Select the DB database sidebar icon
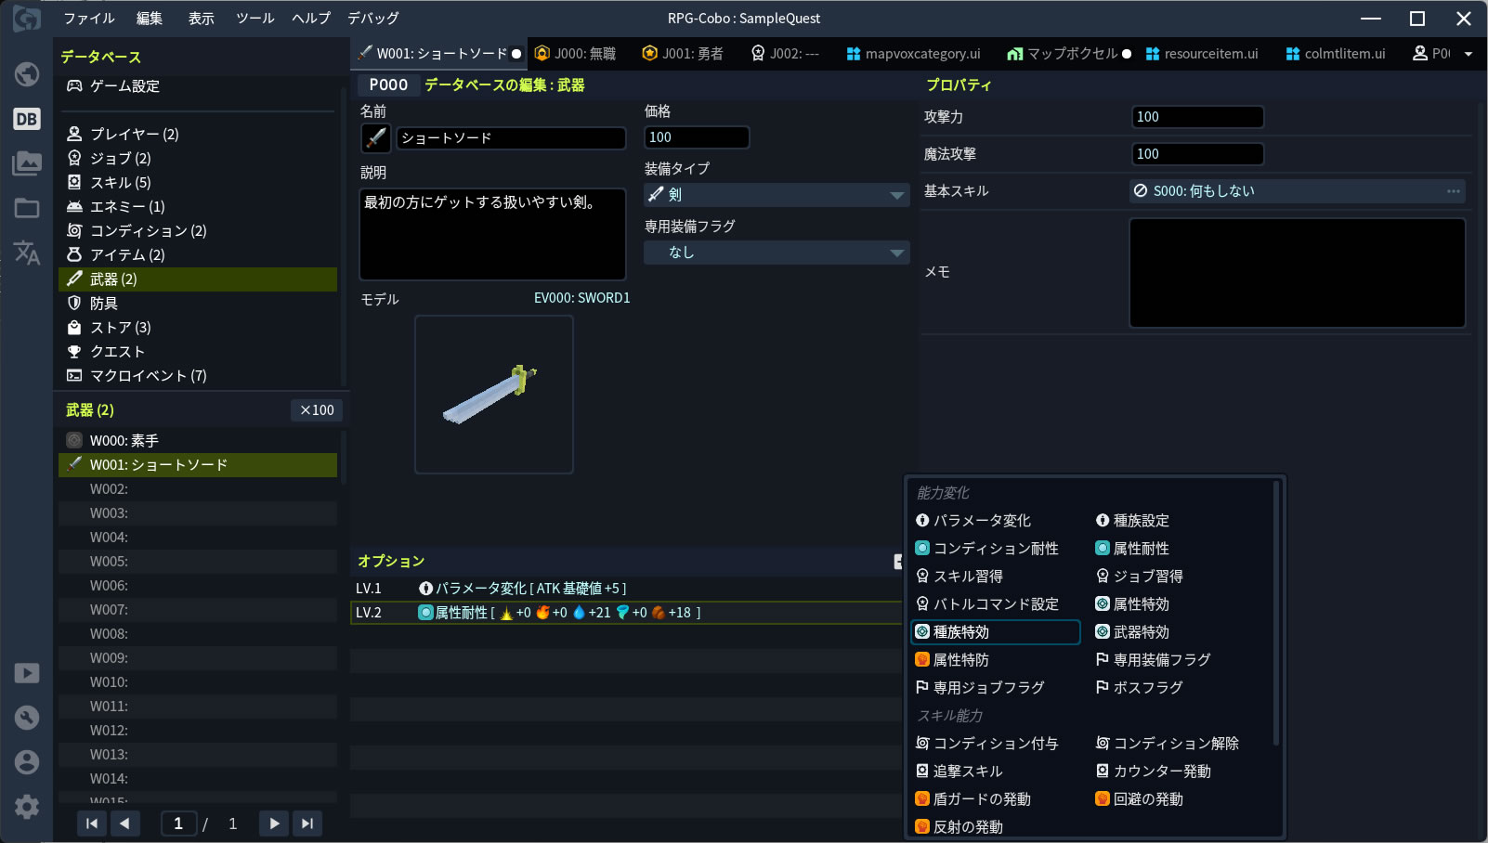 (27, 119)
